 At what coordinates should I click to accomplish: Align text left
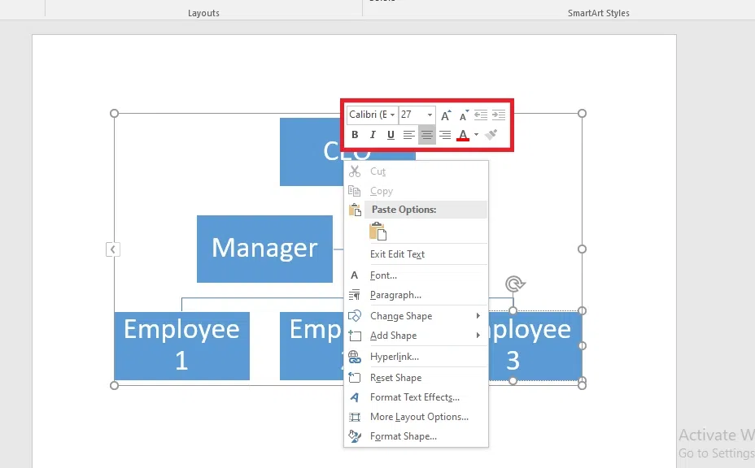point(408,135)
